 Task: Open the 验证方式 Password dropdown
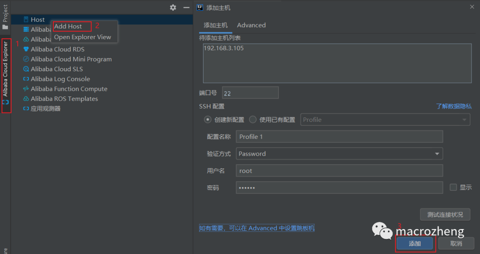click(340, 154)
